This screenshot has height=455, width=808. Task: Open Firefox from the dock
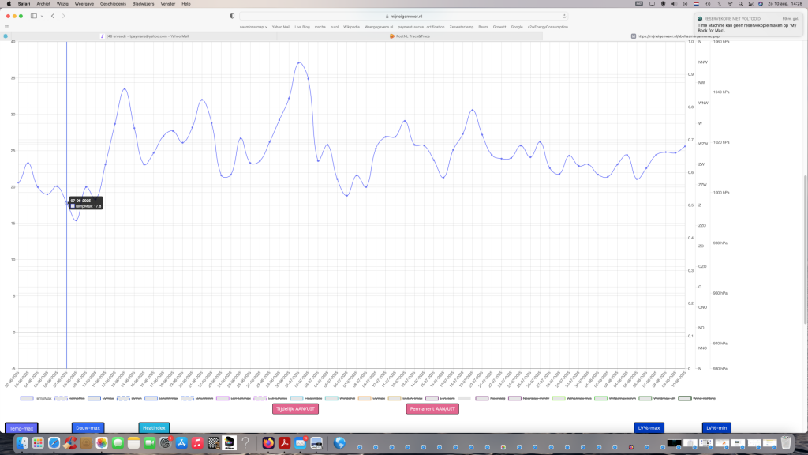pyautogui.click(x=268, y=442)
